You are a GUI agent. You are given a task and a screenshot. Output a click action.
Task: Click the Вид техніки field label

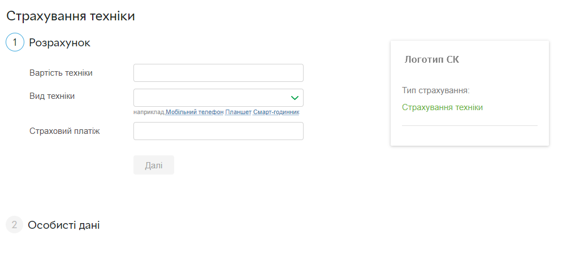point(52,96)
